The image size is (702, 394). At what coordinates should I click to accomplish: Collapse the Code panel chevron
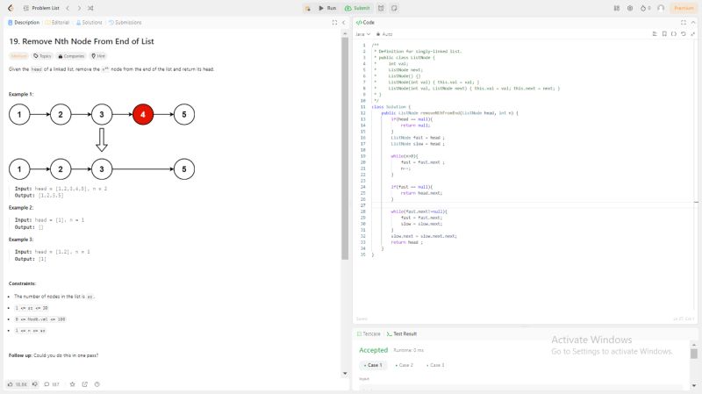693,23
